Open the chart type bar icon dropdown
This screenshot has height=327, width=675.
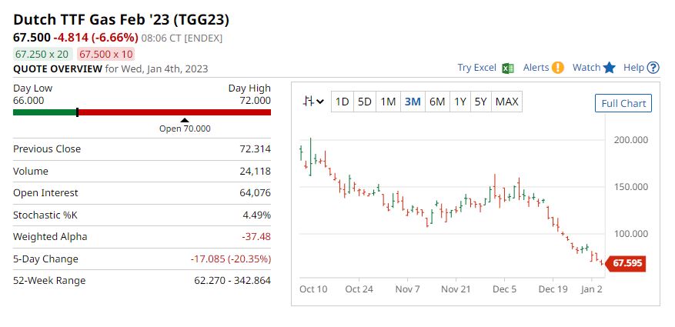coord(313,102)
